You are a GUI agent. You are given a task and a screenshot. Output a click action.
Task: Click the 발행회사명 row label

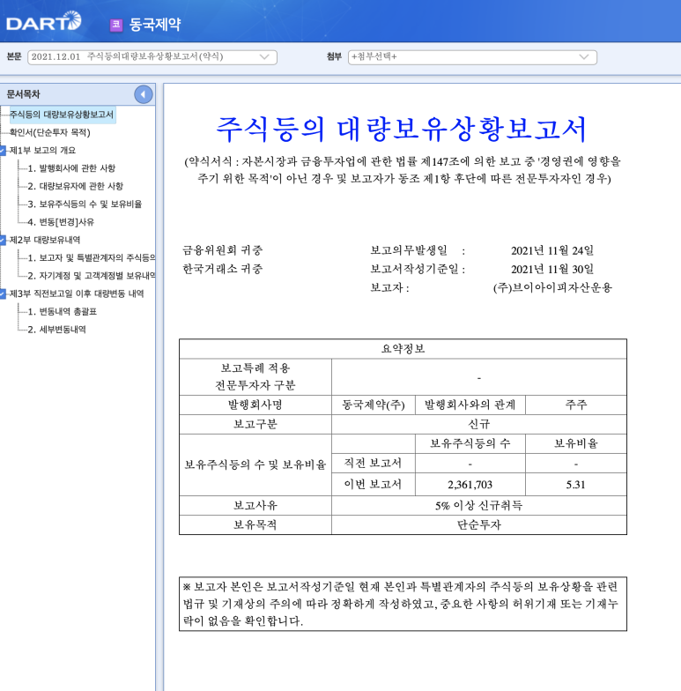tap(255, 405)
